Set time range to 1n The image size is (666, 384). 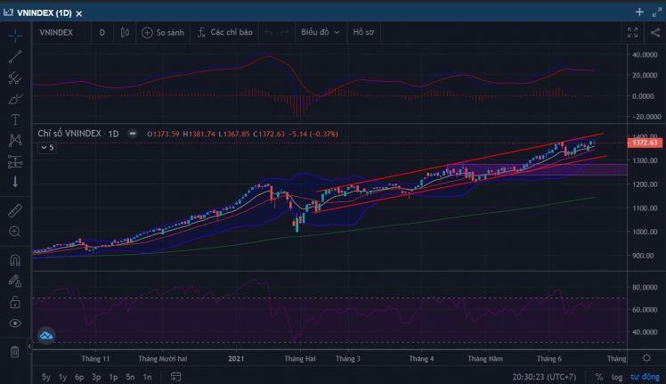coord(147,377)
